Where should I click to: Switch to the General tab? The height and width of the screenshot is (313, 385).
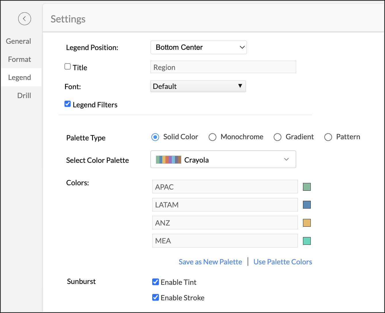[x=18, y=41]
